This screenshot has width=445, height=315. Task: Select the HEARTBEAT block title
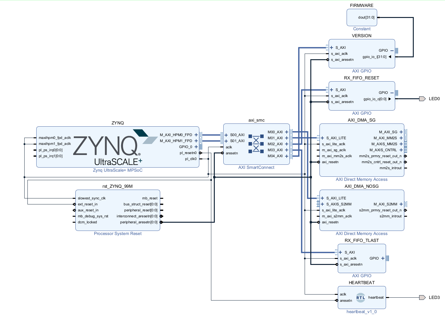coord(362,283)
